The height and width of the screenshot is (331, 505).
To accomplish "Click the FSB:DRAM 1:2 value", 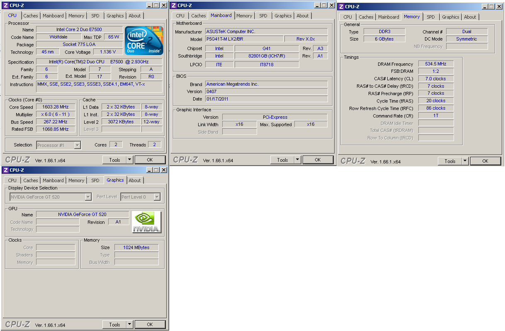I will tap(436, 71).
